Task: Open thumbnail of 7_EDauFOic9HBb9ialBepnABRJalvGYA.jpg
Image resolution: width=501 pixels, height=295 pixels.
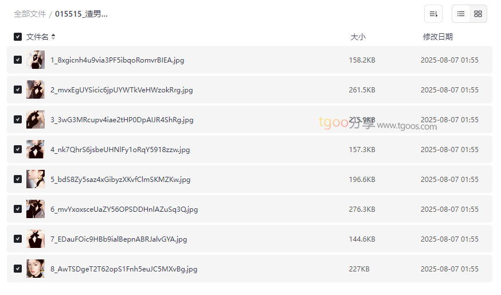Action: 36,239
